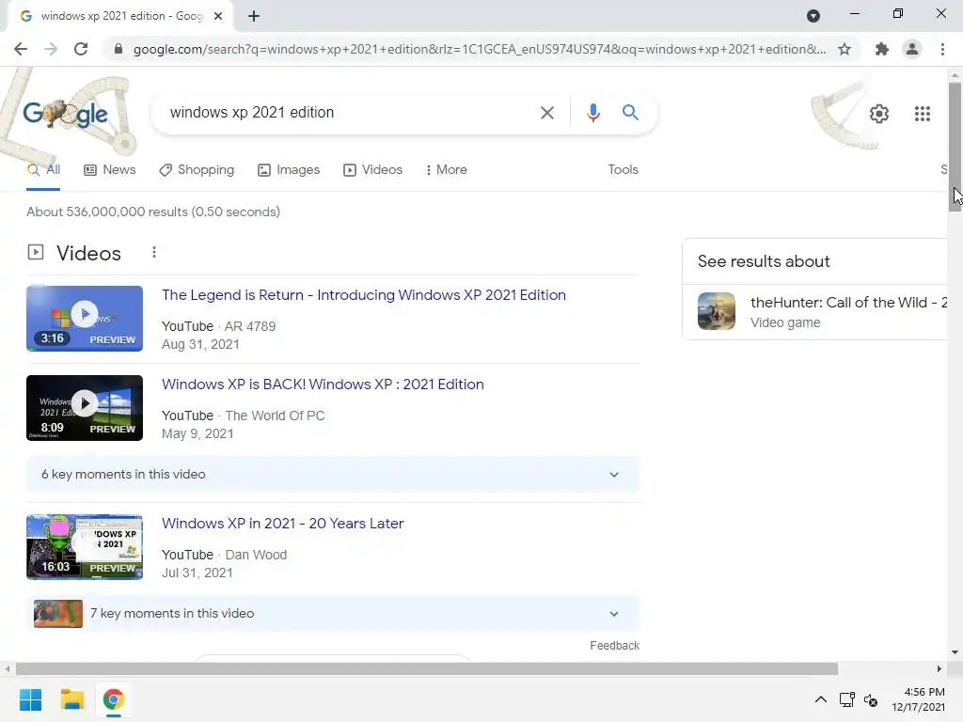Open the More search categories menu

point(446,170)
